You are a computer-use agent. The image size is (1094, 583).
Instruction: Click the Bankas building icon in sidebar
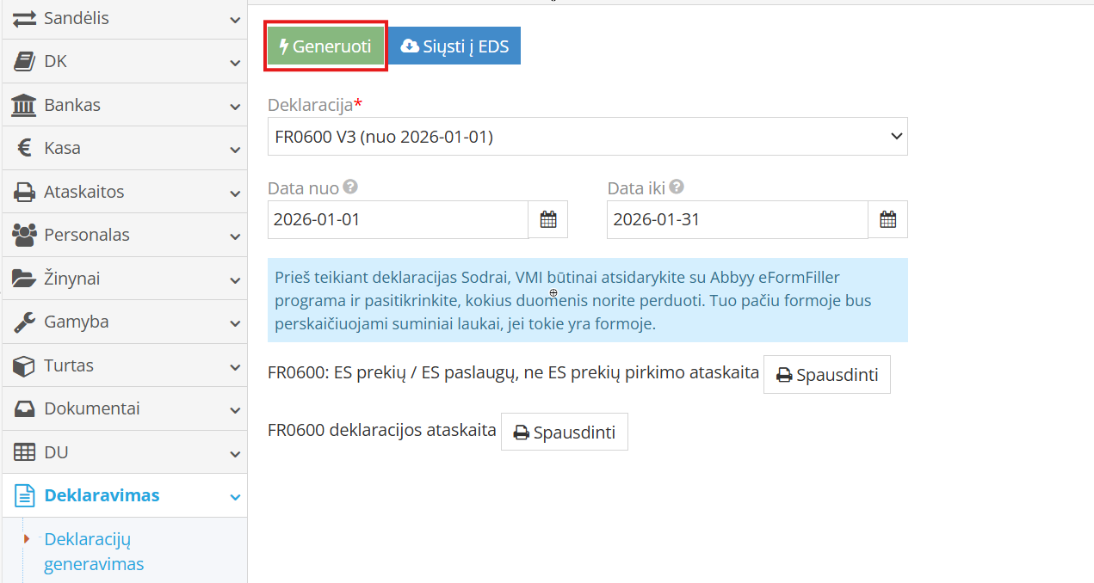pyautogui.click(x=23, y=105)
